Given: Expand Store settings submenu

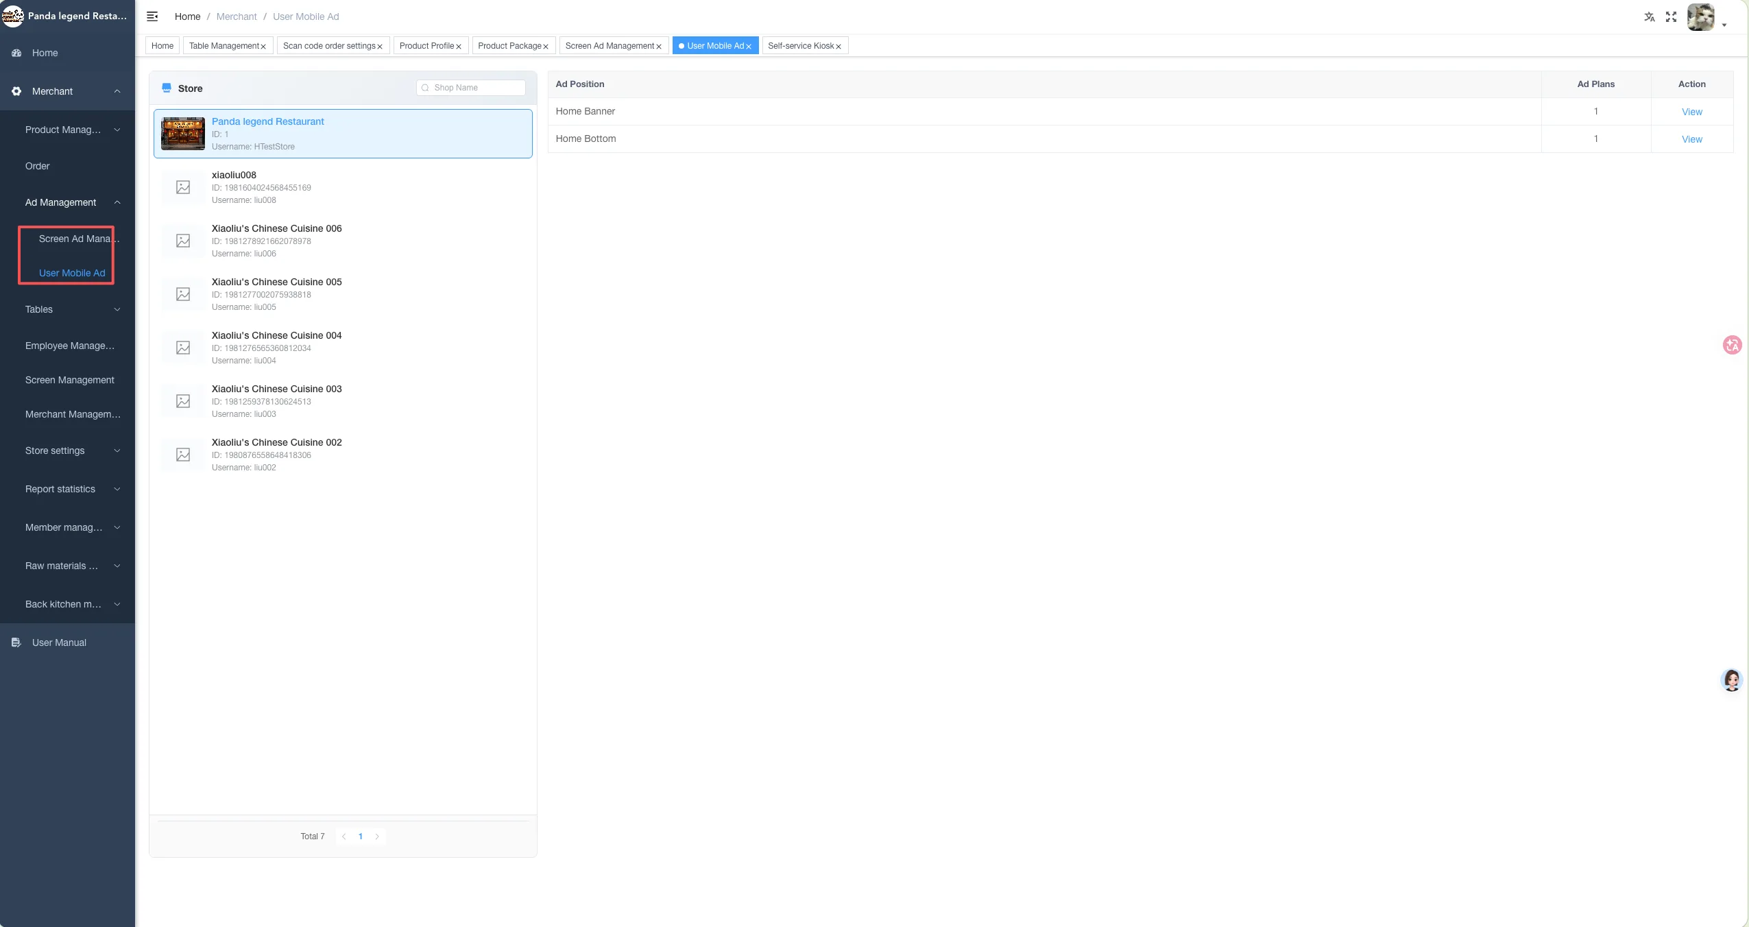Looking at the screenshot, I should [67, 450].
